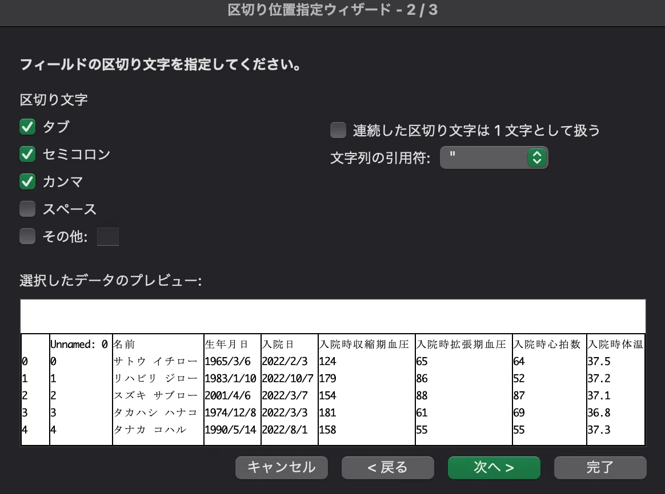This screenshot has width=665, height=494.
Task: Click the heart rate value 69 cell
Action: point(519,412)
